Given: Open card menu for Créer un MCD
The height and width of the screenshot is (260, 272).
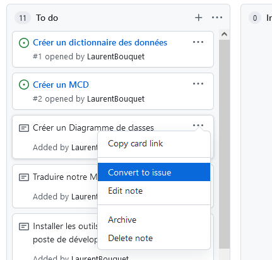Looking at the screenshot, I should 198,84.
